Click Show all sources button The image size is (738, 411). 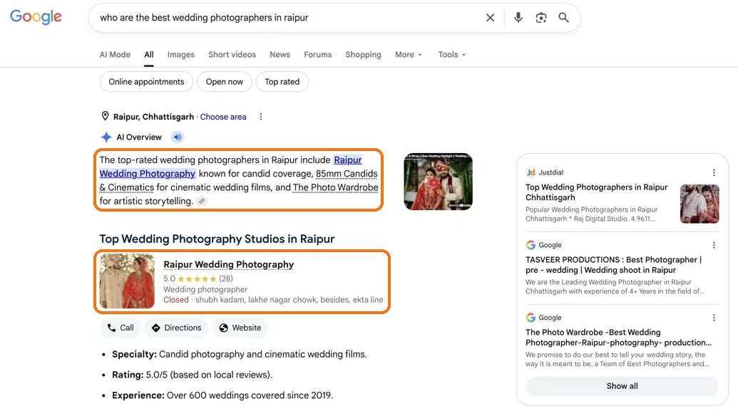[x=622, y=386]
